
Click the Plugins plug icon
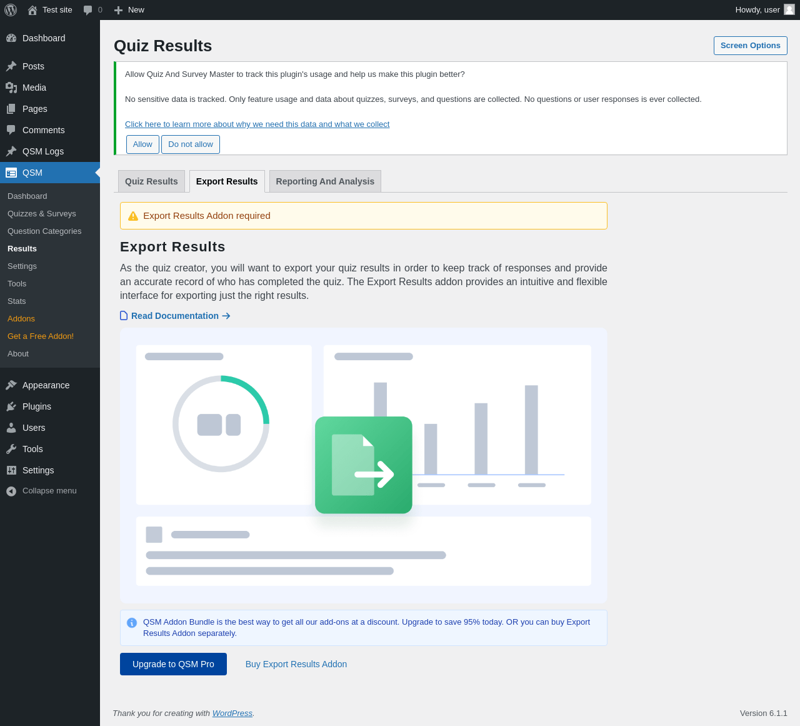pyautogui.click(x=11, y=406)
